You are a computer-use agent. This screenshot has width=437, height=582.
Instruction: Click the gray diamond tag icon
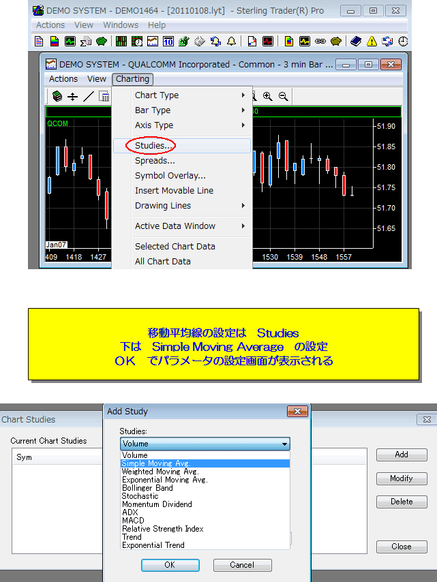click(200, 41)
